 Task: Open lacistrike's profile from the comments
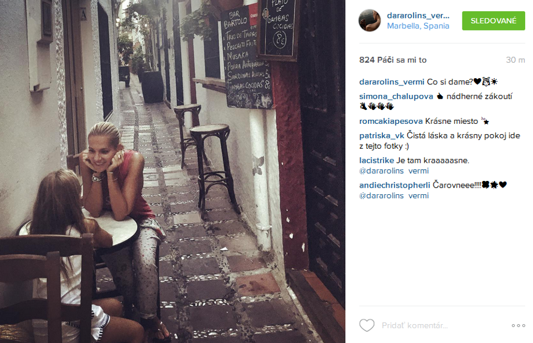click(x=376, y=160)
